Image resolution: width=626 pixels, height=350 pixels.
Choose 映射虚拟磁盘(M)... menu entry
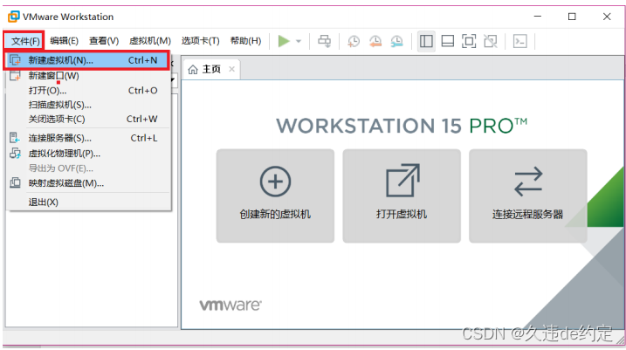(89, 183)
